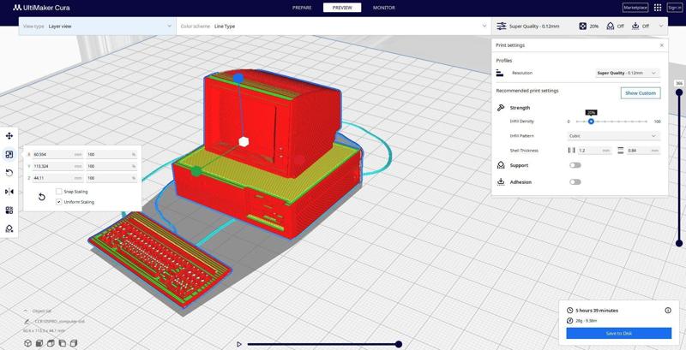Screen dimensions: 686x350
Task: Click the pencil icon beside the model name
Action: [27, 321]
